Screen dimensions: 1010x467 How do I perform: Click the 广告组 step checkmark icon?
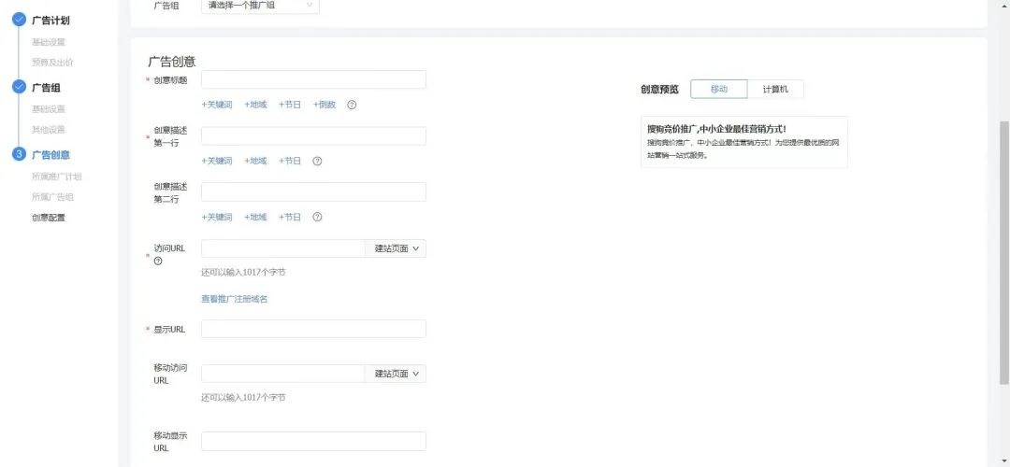(x=19, y=87)
